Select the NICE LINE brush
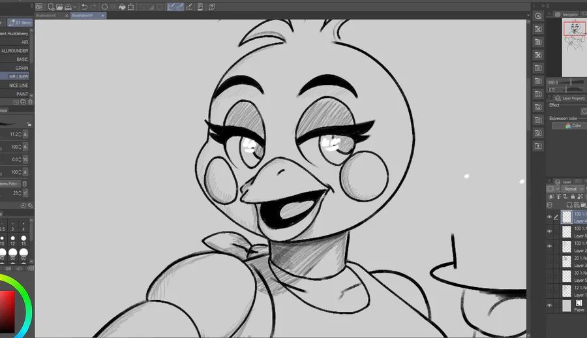Viewport: 587px width, 338px height. click(15, 85)
